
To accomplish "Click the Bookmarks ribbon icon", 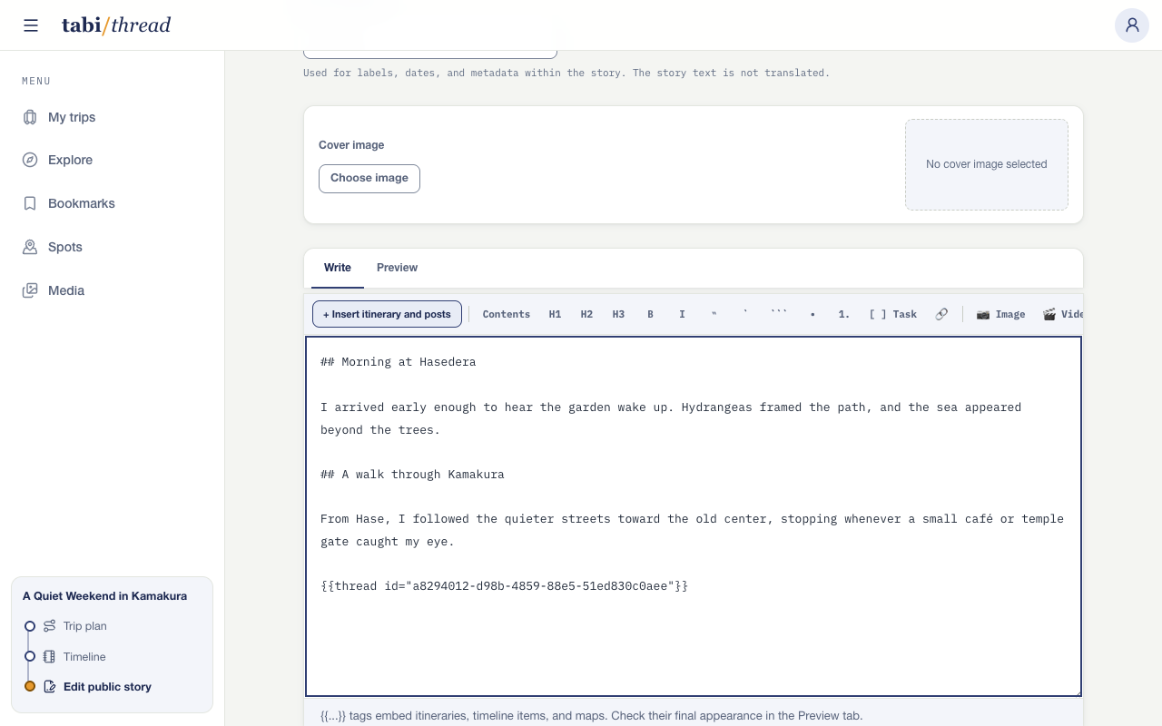I will (30, 203).
